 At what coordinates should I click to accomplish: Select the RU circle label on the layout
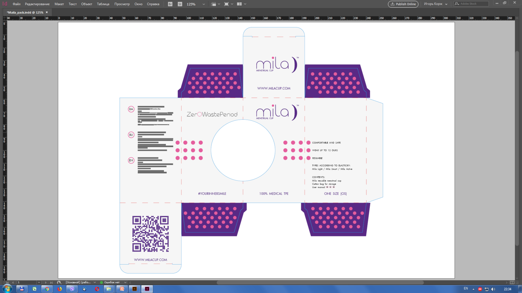[131, 135]
